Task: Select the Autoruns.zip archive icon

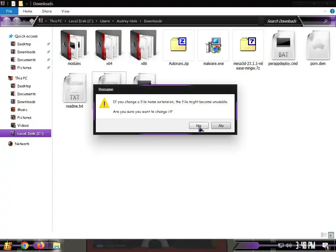Action: (178, 45)
